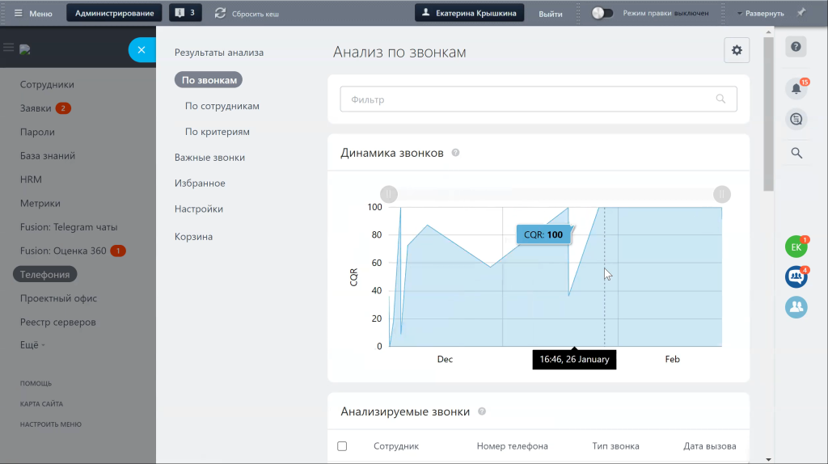Open the bell notifications icon
Viewport: 828px width, 464px height.
click(x=796, y=88)
